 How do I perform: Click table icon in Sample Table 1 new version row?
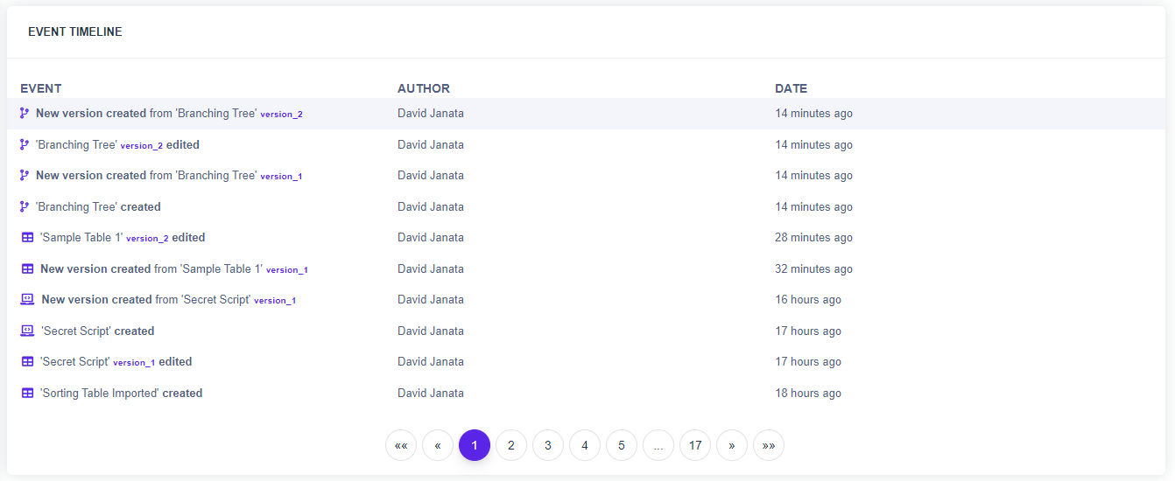(27, 269)
